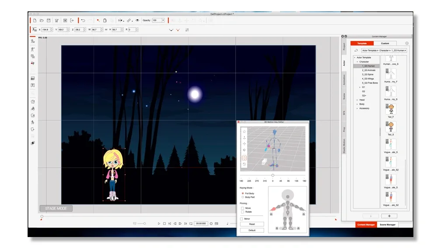Screen dimensions: 441x248
Task: Show the timeline with the icon after the gear
Action: [x=217, y=224]
